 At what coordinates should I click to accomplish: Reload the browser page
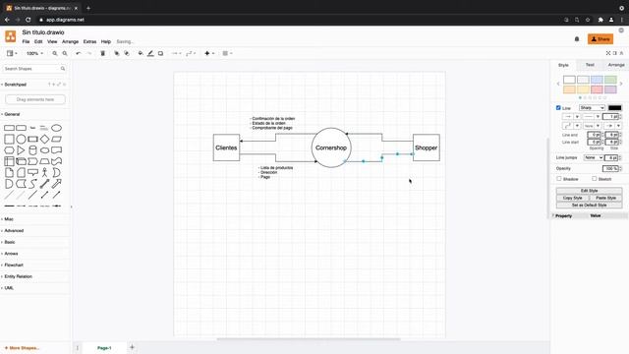(29, 20)
